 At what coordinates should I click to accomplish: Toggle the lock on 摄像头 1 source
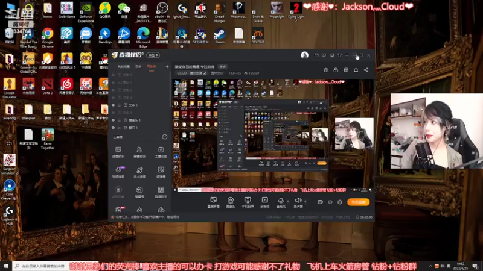point(119,120)
